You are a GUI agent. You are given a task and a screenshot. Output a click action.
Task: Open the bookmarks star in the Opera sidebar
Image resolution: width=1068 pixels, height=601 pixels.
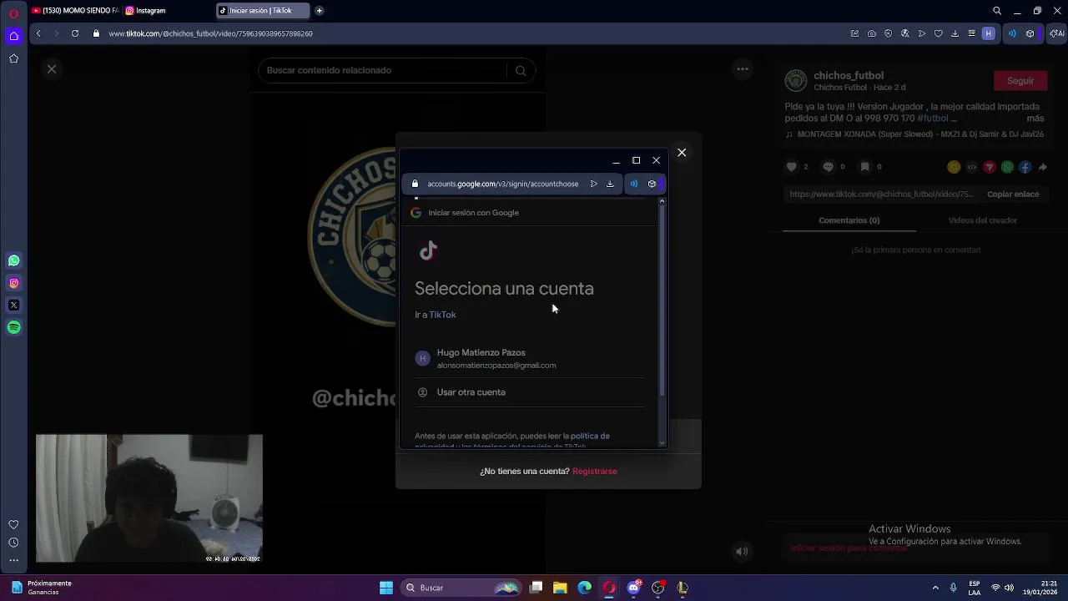[13, 58]
